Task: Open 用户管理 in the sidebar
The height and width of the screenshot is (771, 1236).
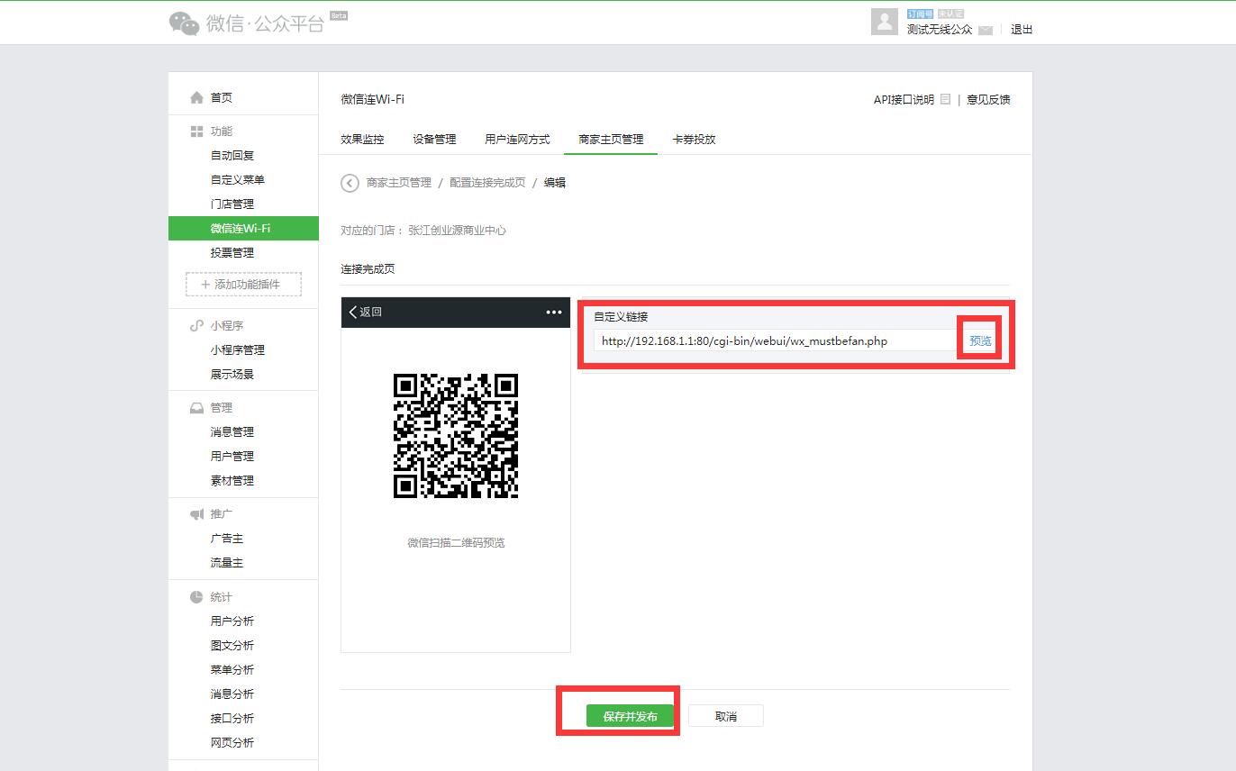Action: 232,457
